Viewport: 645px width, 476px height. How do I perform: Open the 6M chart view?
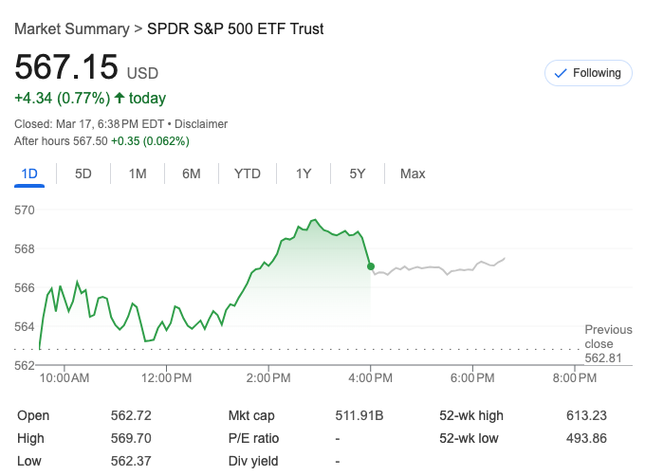tap(192, 174)
